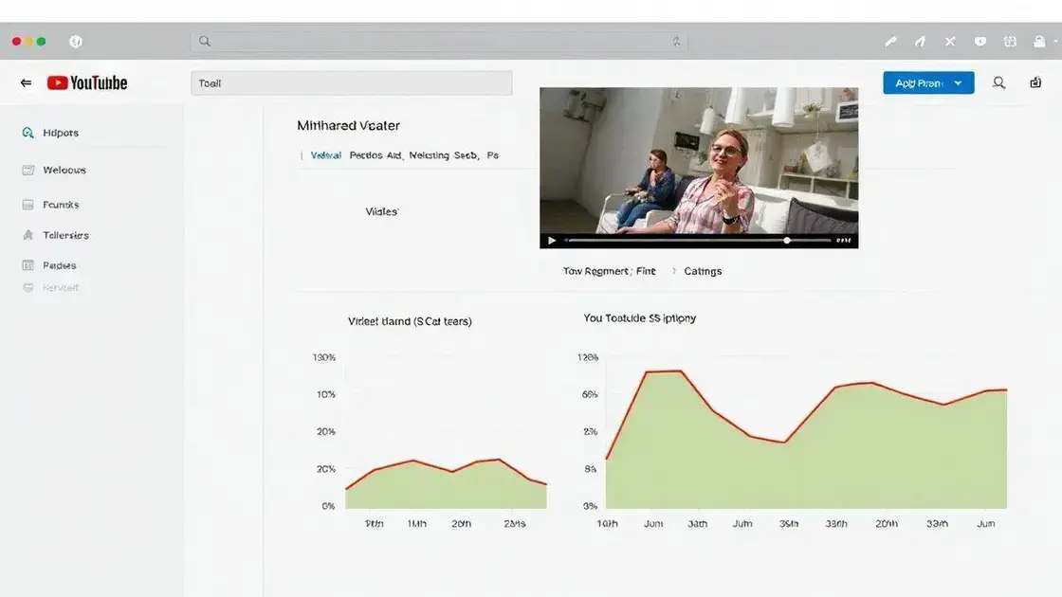Click the pencil icon in browser toolbar
Screen dimensions: 1062x597
[x=890, y=42]
